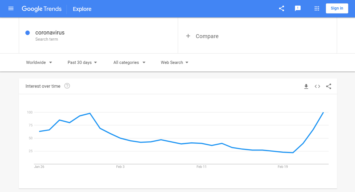The width and height of the screenshot is (355, 192).
Task: Select the Explore header item
Action: coord(82,9)
